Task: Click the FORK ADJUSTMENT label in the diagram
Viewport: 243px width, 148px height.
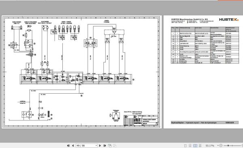Action: [30, 24]
